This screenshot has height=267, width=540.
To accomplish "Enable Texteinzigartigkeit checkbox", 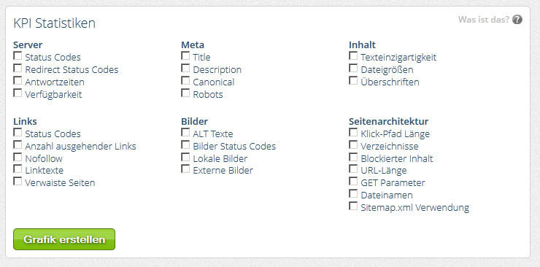I will (x=353, y=55).
